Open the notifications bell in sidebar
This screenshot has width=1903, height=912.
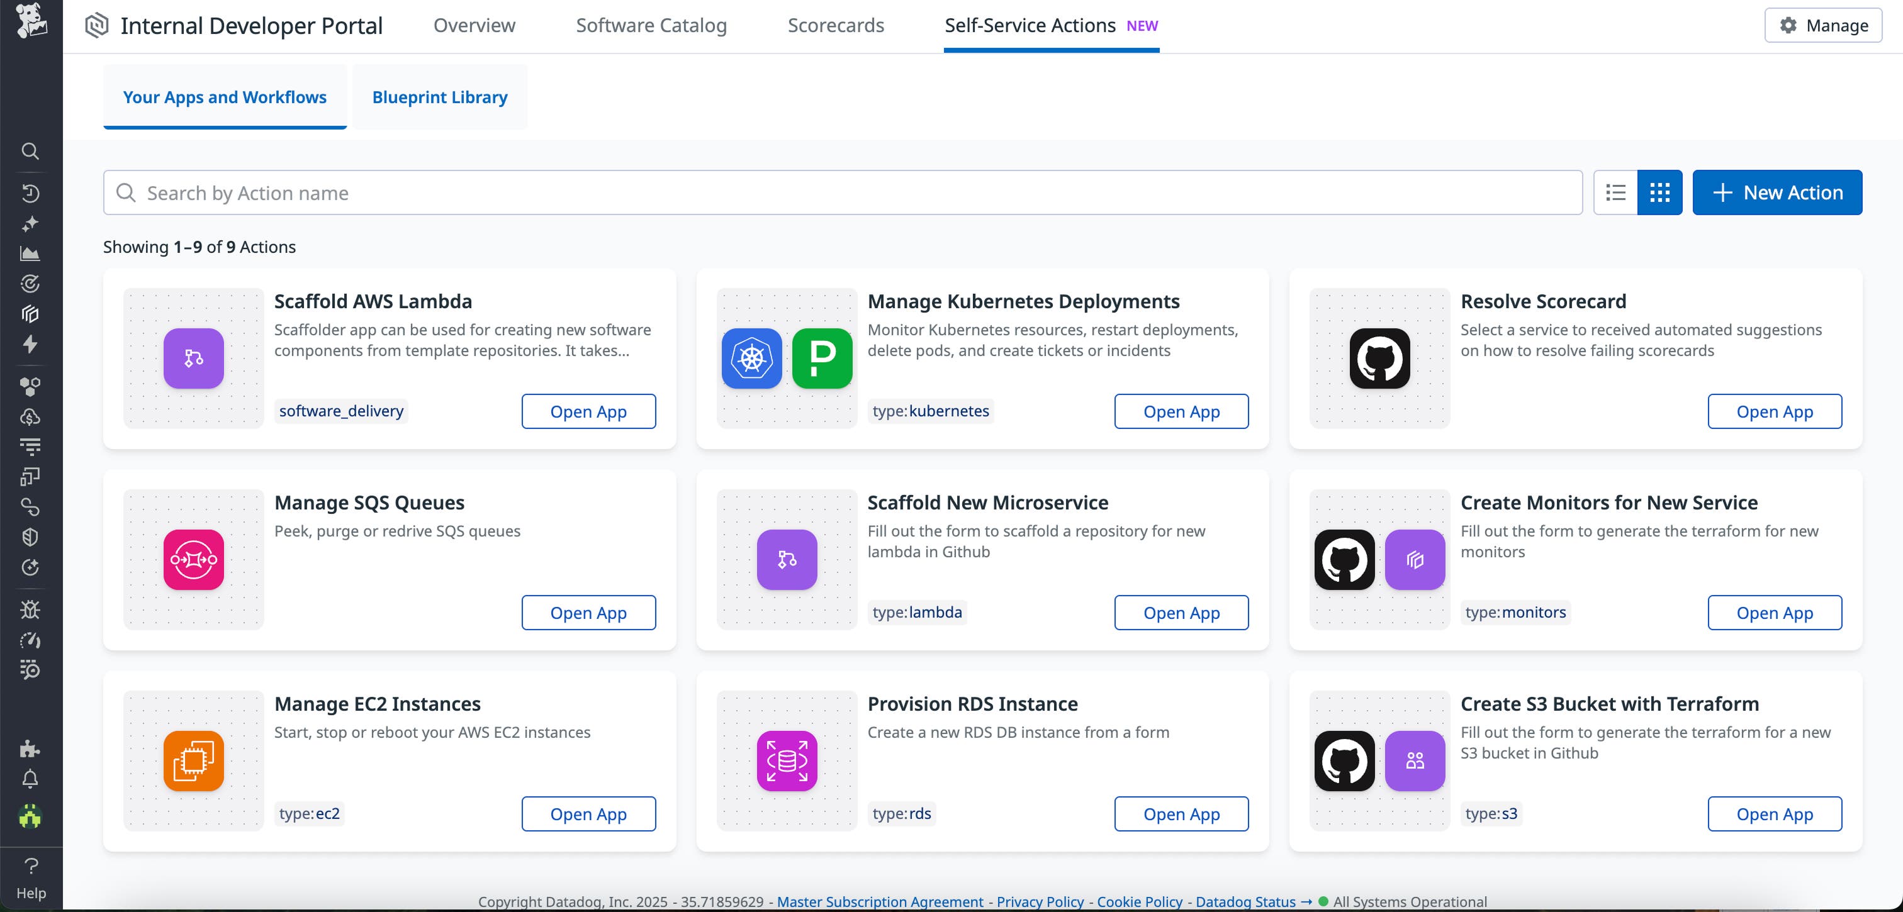coord(30,779)
